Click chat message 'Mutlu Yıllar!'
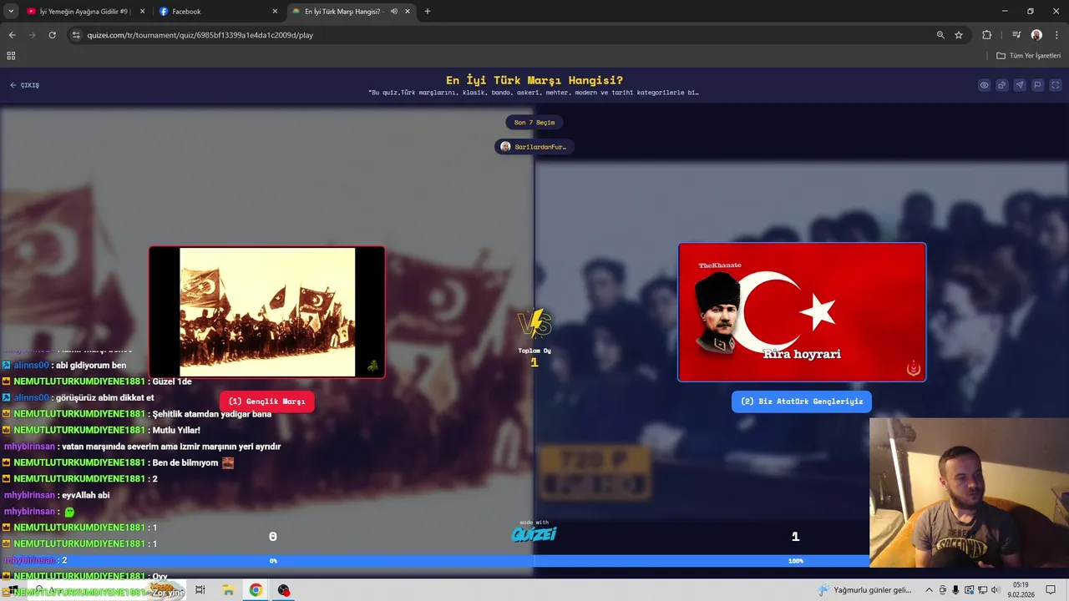Image resolution: width=1069 pixels, height=601 pixels. pos(176,431)
